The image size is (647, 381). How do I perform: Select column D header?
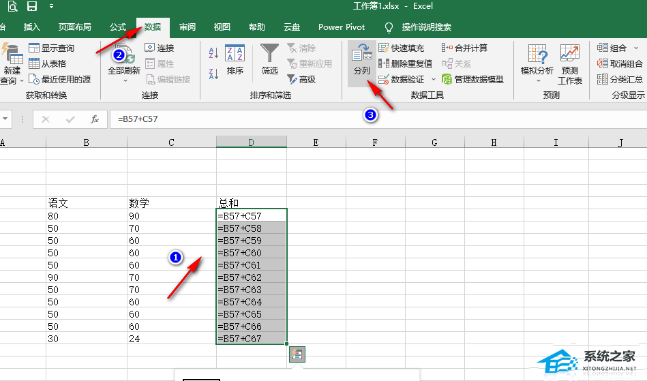click(251, 142)
